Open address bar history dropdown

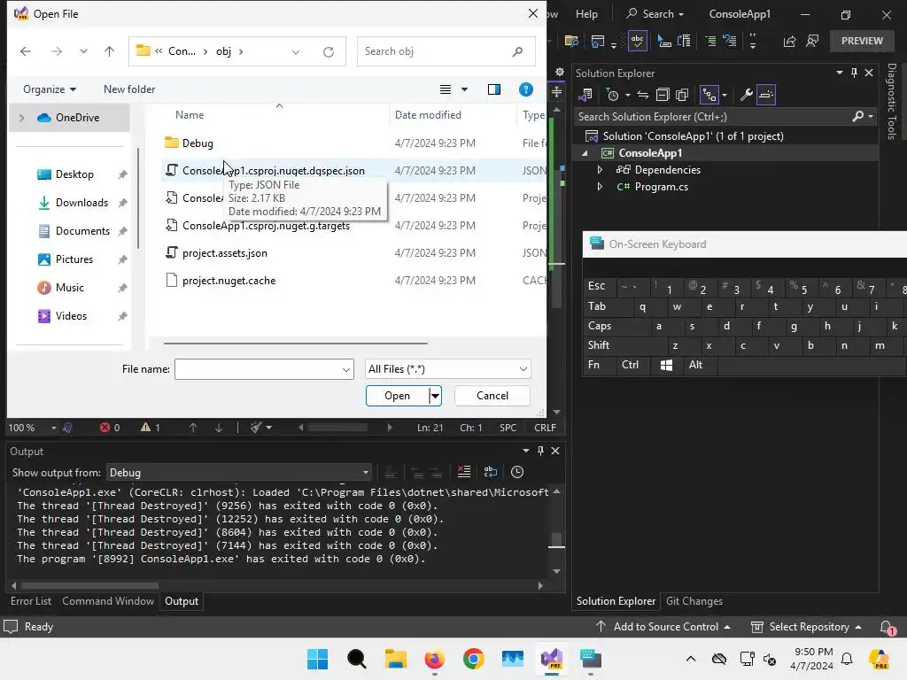[x=296, y=52]
